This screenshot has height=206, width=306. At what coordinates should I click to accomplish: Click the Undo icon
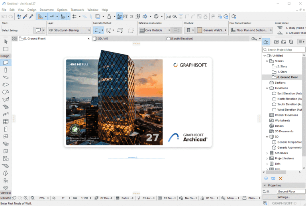(x=5, y=17)
